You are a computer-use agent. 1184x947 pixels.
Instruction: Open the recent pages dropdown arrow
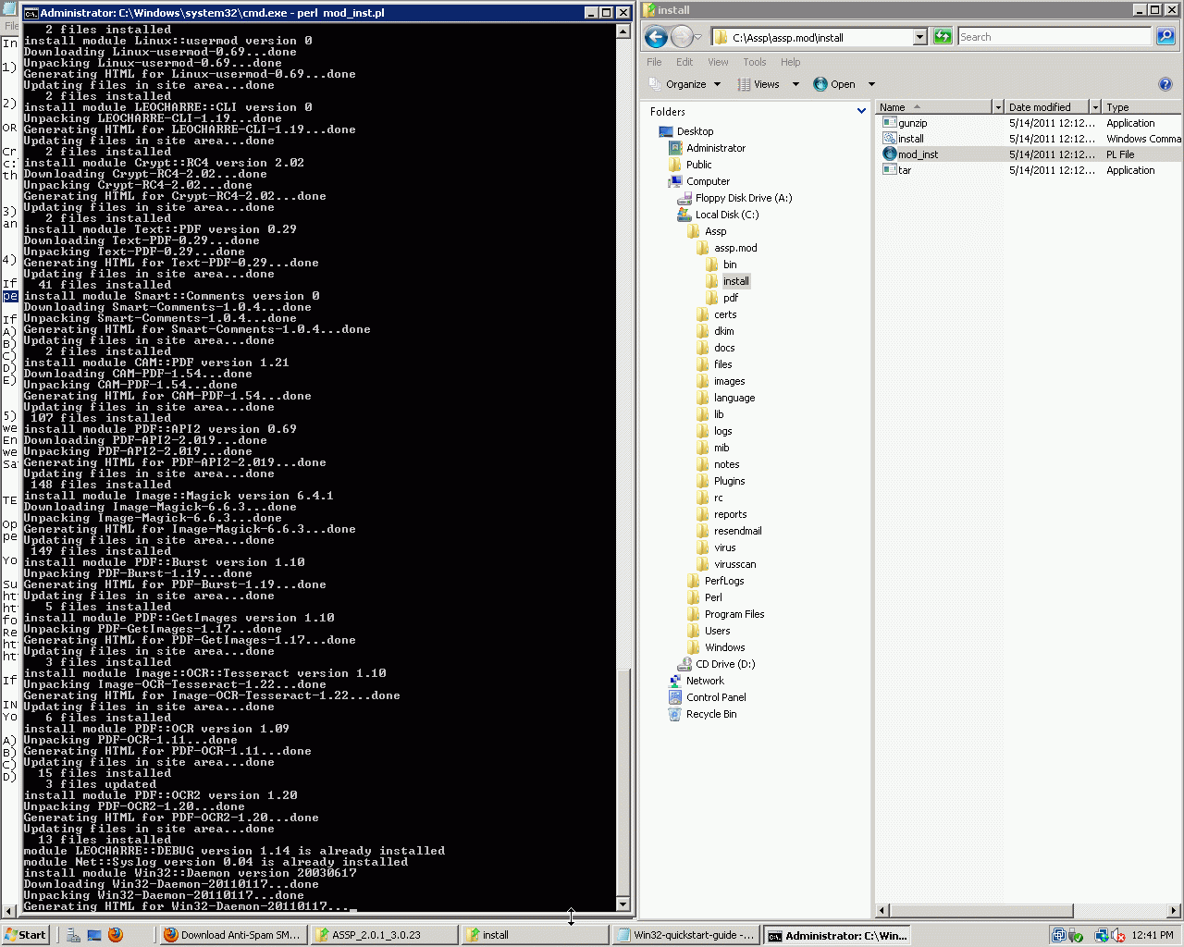pyautogui.click(x=697, y=37)
